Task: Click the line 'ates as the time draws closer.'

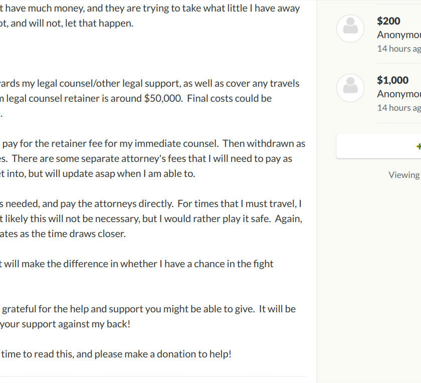Action: coord(63,234)
